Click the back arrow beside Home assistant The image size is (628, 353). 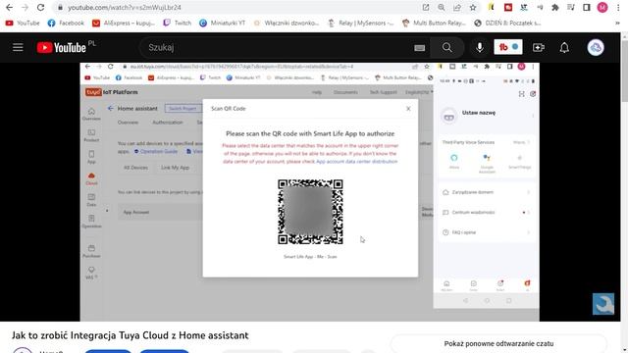pos(111,108)
